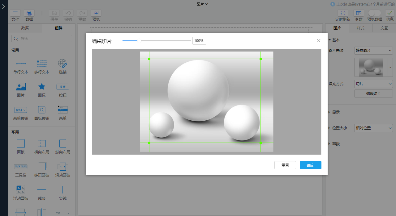Expand the 显示 section
The height and width of the screenshot is (216, 396).
336,112
